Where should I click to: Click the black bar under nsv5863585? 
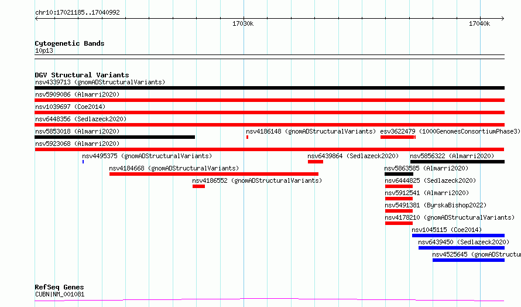click(x=399, y=174)
